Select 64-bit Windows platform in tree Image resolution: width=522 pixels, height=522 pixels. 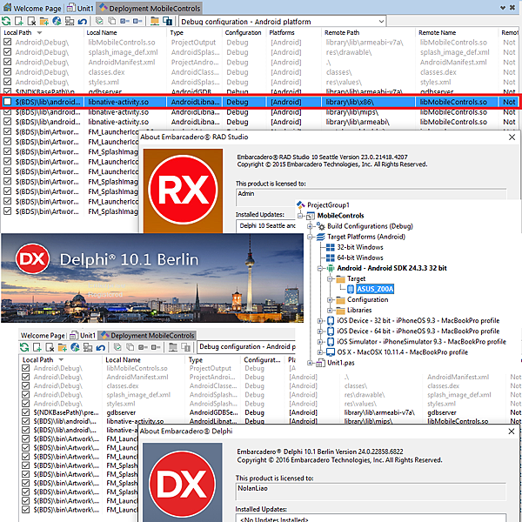click(360, 258)
